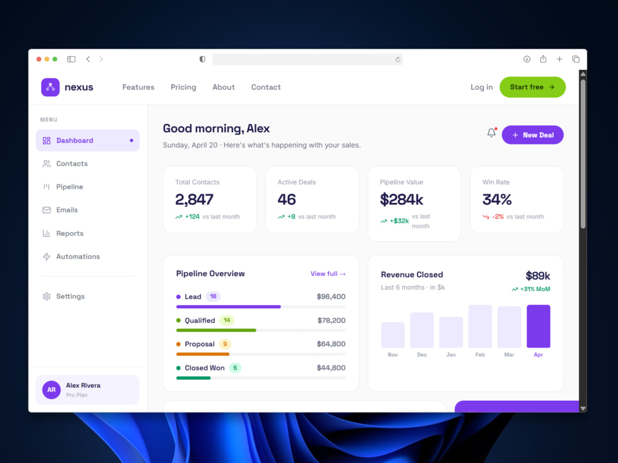Select Reports in the sidebar menu
This screenshot has height=463, width=618.
point(88,233)
